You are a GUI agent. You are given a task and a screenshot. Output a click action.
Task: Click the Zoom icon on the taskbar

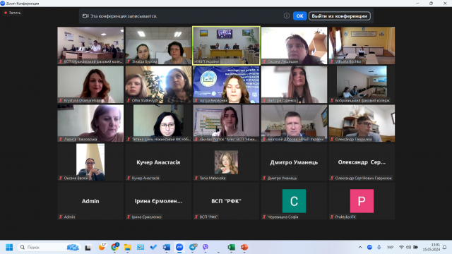pyautogui.click(x=179, y=247)
